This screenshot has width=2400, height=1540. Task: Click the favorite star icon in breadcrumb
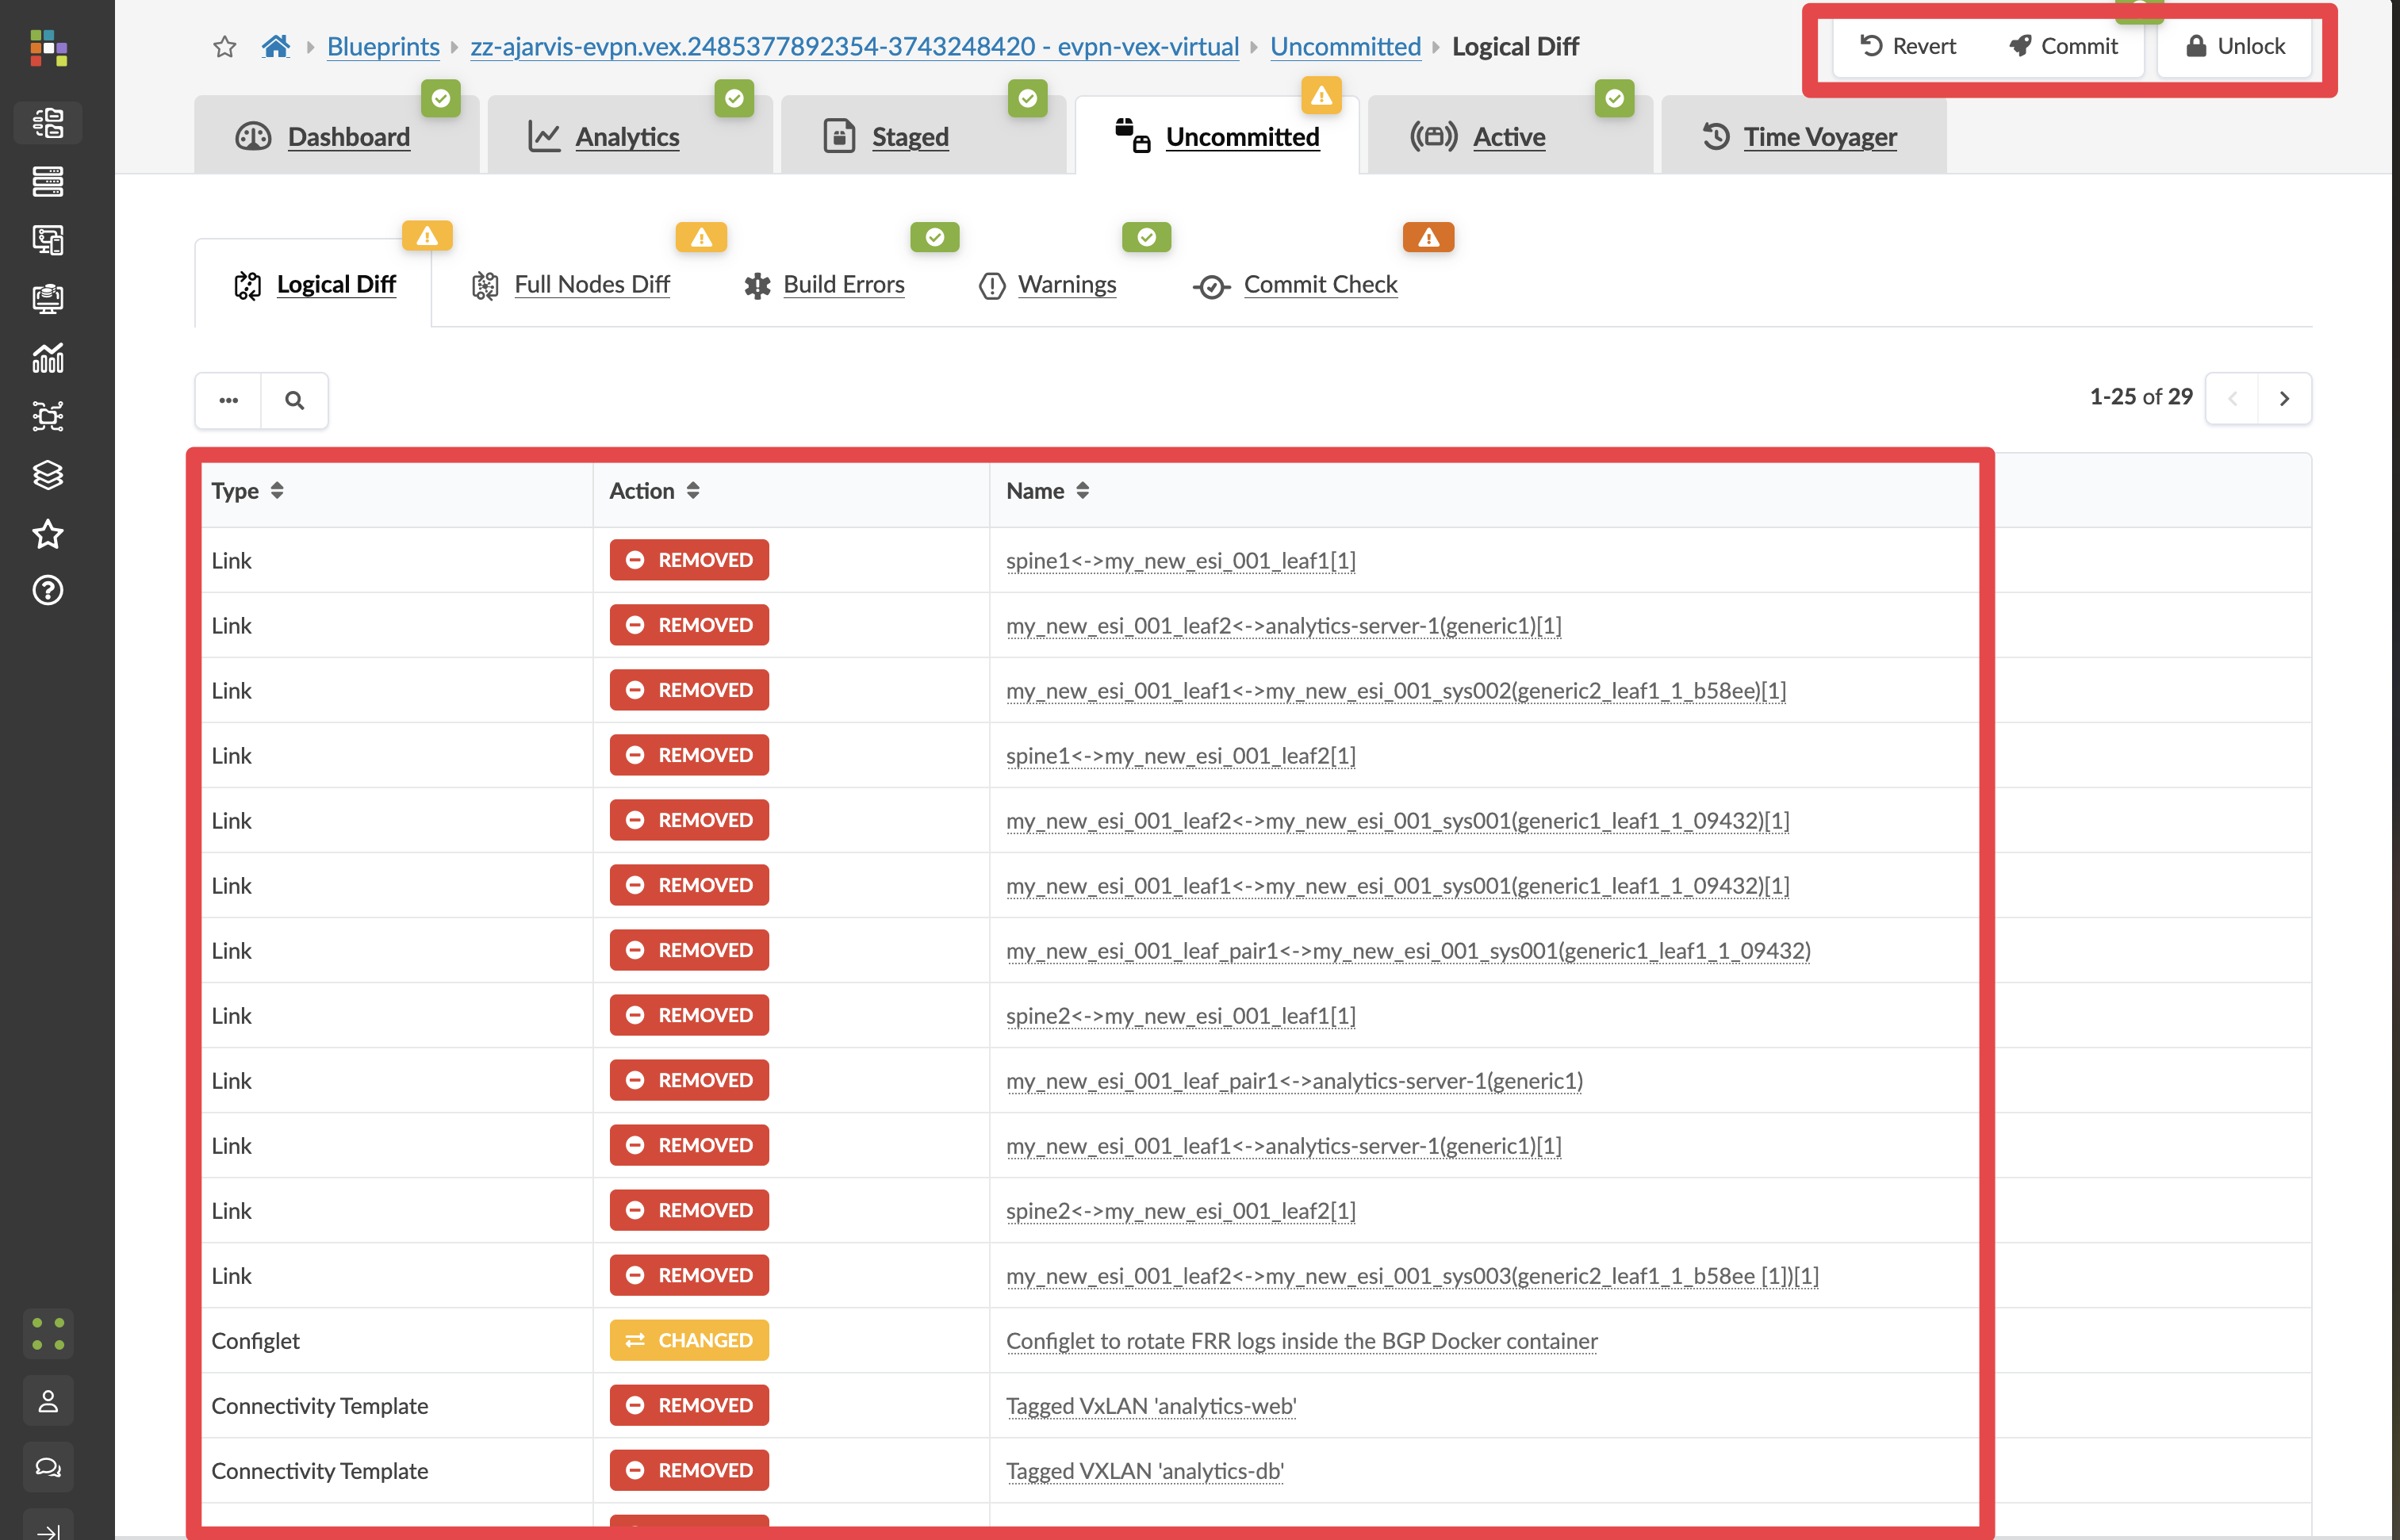224,47
